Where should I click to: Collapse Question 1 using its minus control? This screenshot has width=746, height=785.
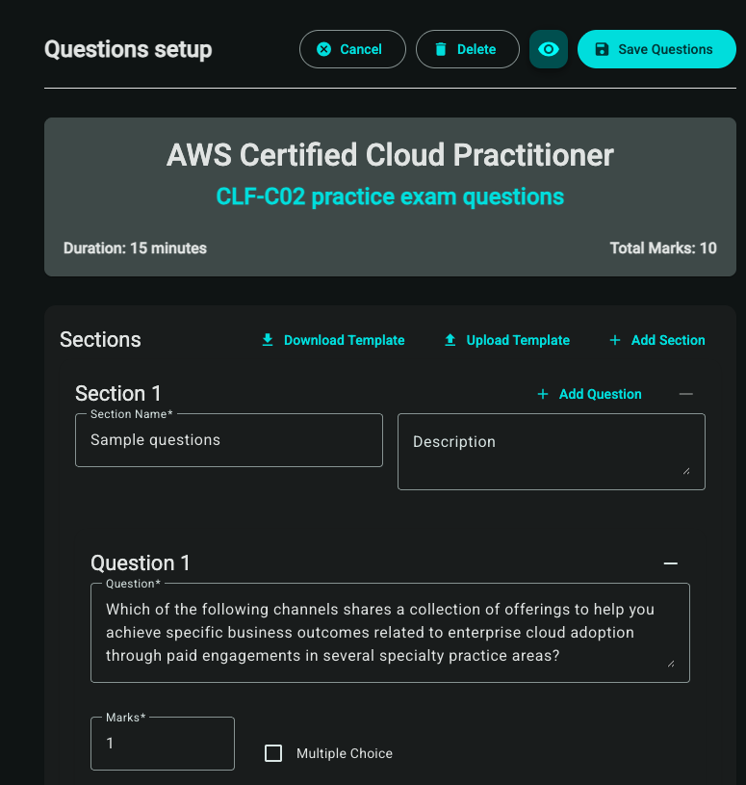(x=671, y=563)
